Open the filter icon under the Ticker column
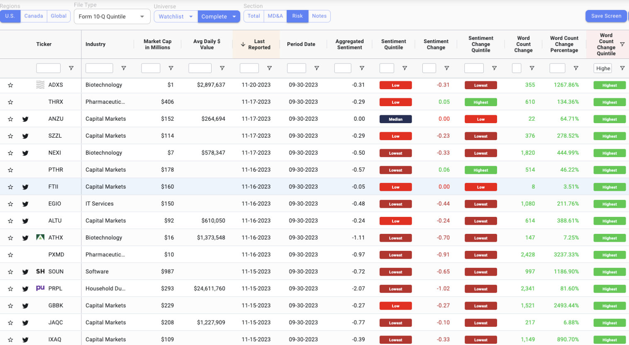The image size is (629, 345). click(x=71, y=68)
